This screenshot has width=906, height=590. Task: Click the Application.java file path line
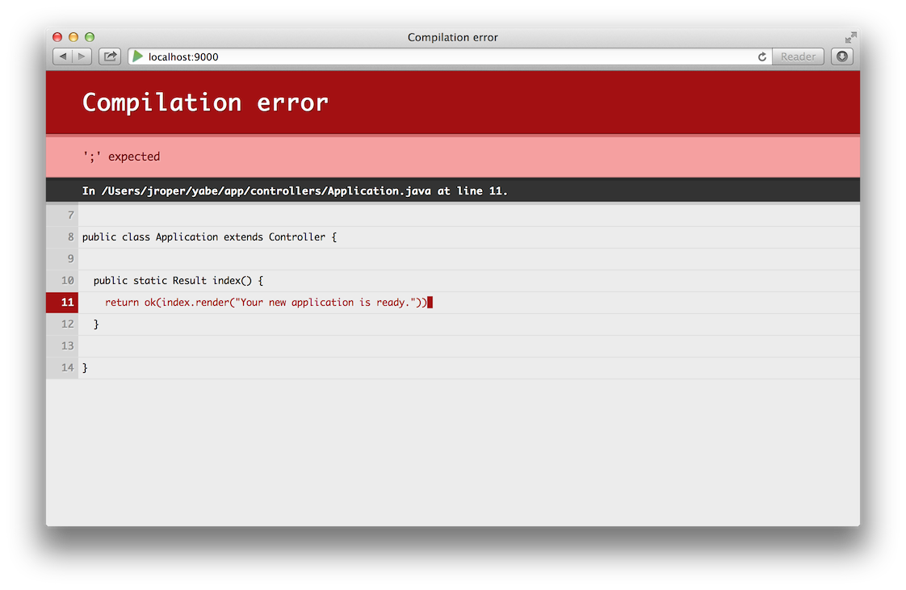tap(295, 191)
